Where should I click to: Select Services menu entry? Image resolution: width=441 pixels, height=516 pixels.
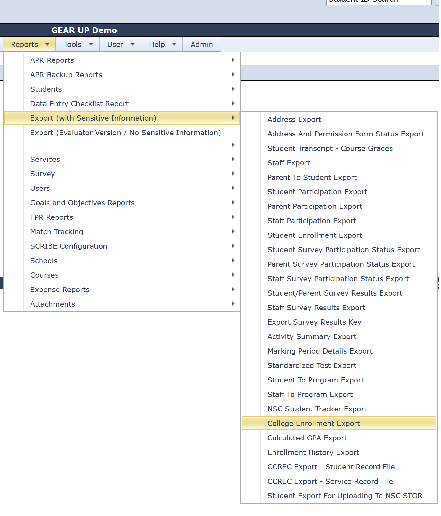pyautogui.click(x=122, y=159)
